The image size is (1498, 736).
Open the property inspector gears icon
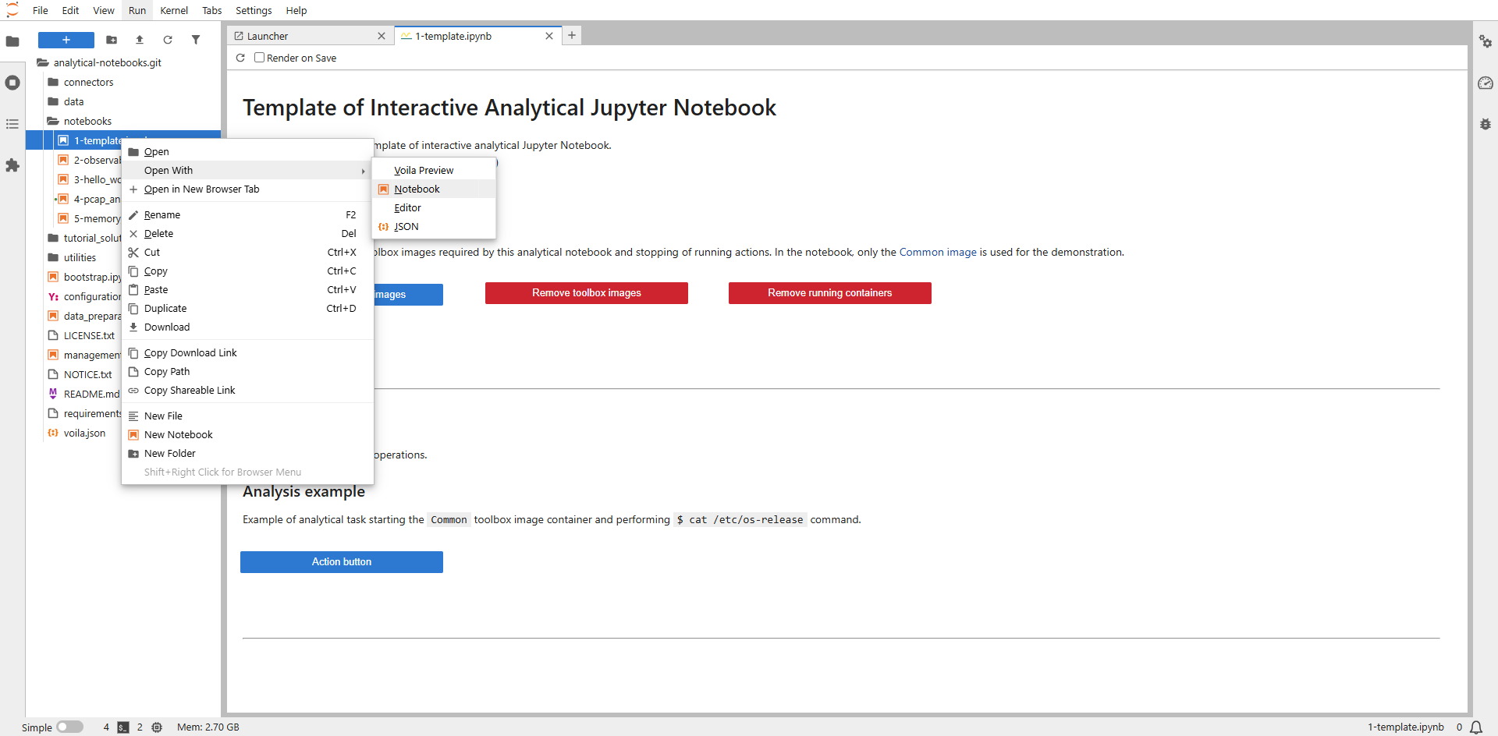coord(1485,41)
